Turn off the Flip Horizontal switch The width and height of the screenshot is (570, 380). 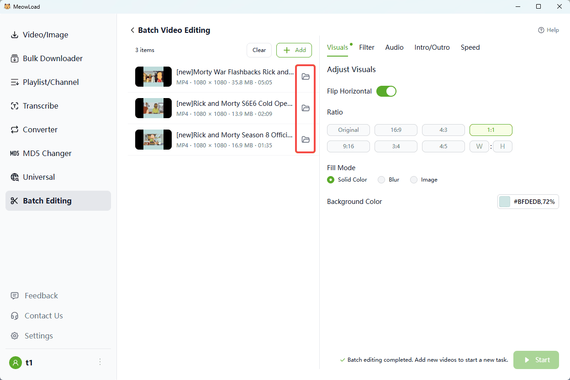point(386,91)
